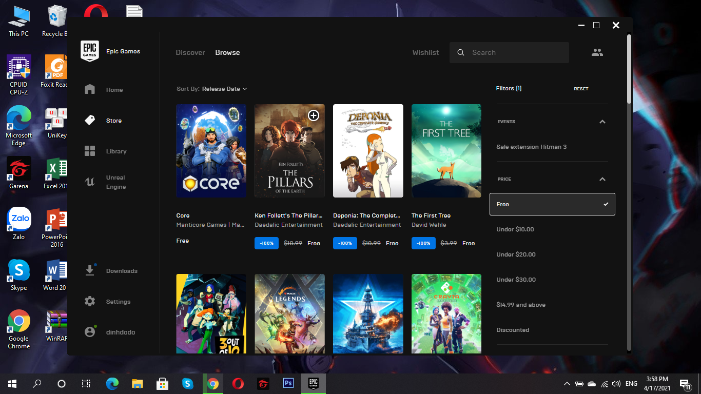Open Zalo desktop shortcut
This screenshot has width=701, height=394.
pyautogui.click(x=19, y=224)
